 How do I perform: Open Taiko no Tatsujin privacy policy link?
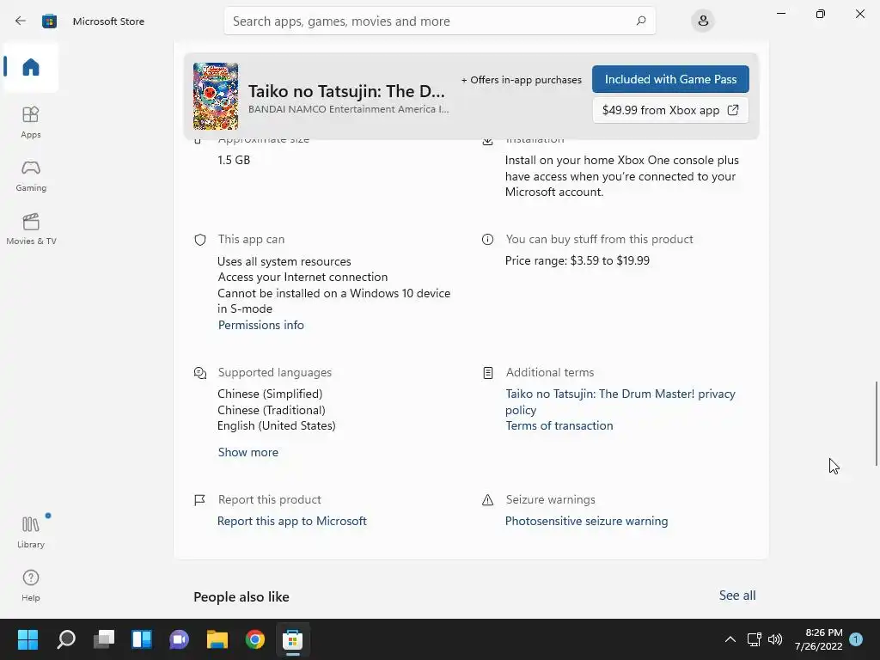[x=620, y=402]
